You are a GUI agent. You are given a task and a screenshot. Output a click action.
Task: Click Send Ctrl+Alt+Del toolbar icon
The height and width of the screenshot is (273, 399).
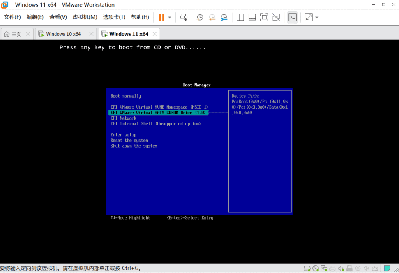tap(184, 17)
